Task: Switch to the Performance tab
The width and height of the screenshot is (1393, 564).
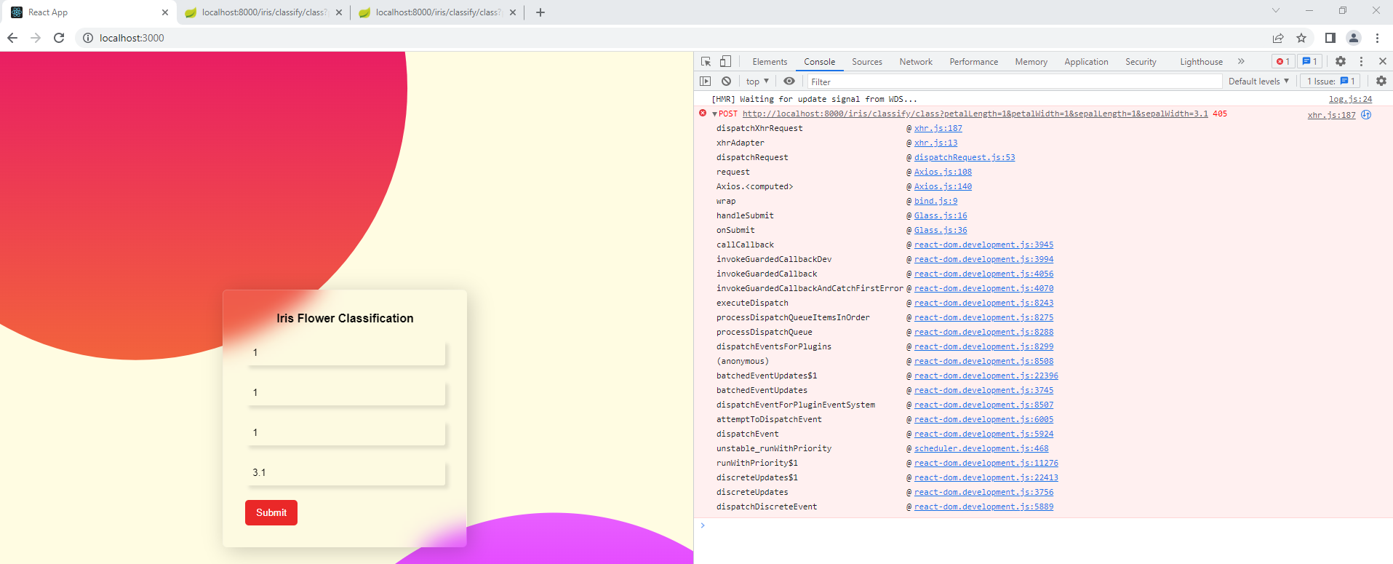Action: [x=973, y=62]
